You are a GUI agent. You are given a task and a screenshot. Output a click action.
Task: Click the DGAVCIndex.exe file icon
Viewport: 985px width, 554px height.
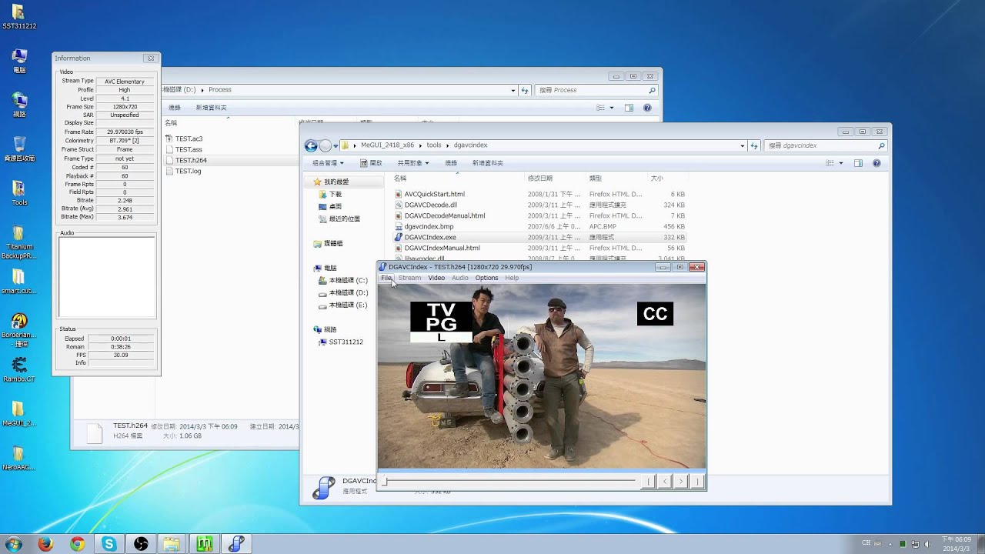coord(399,237)
